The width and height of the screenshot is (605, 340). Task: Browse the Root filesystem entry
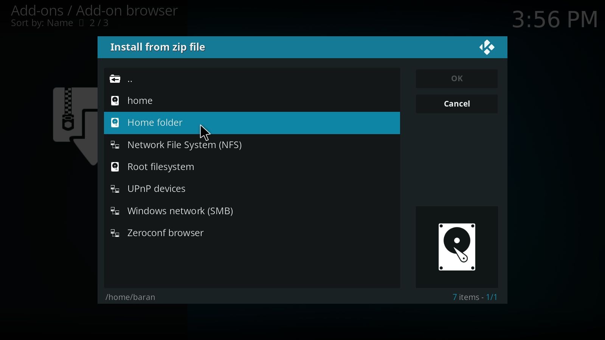coord(252,167)
